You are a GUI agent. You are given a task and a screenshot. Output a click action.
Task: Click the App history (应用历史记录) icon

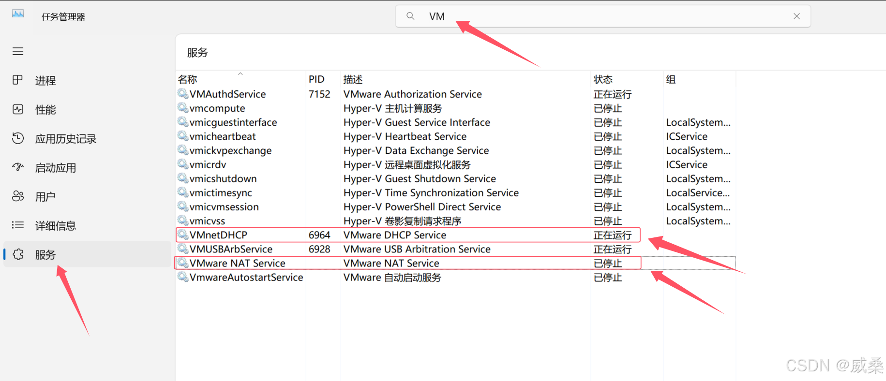[18, 138]
